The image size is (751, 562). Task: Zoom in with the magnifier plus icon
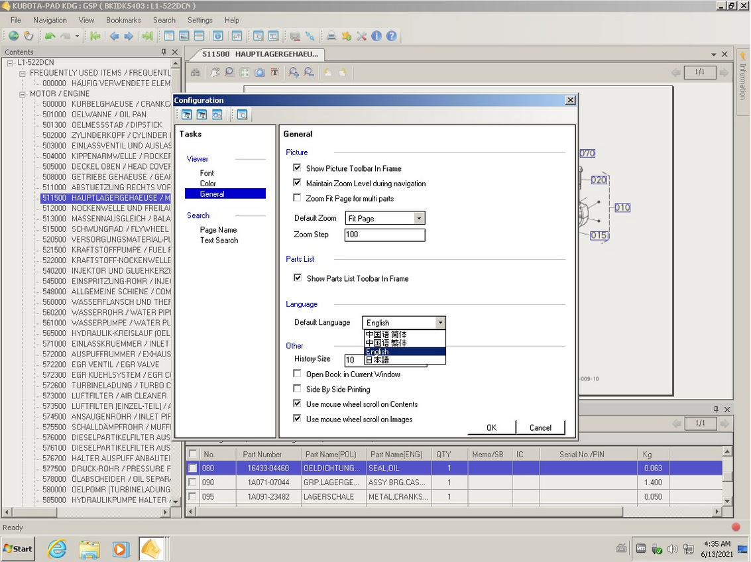click(x=294, y=72)
